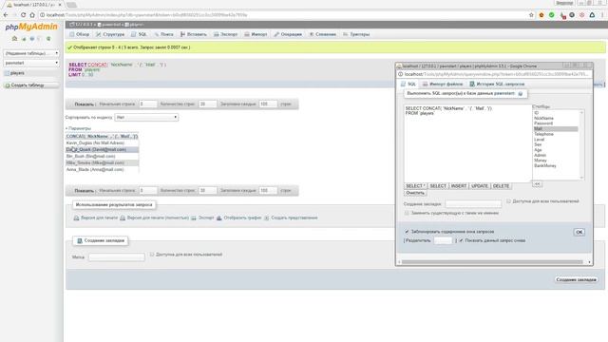The height and width of the screenshot is (342, 608).
Task: Click the players table icon in sidebar
Action: tap(7, 73)
